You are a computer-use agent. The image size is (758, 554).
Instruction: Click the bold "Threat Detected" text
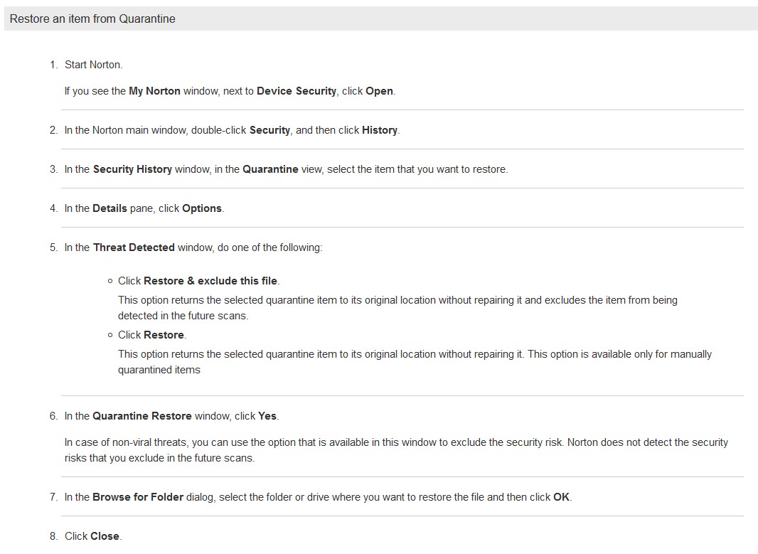pos(134,248)
